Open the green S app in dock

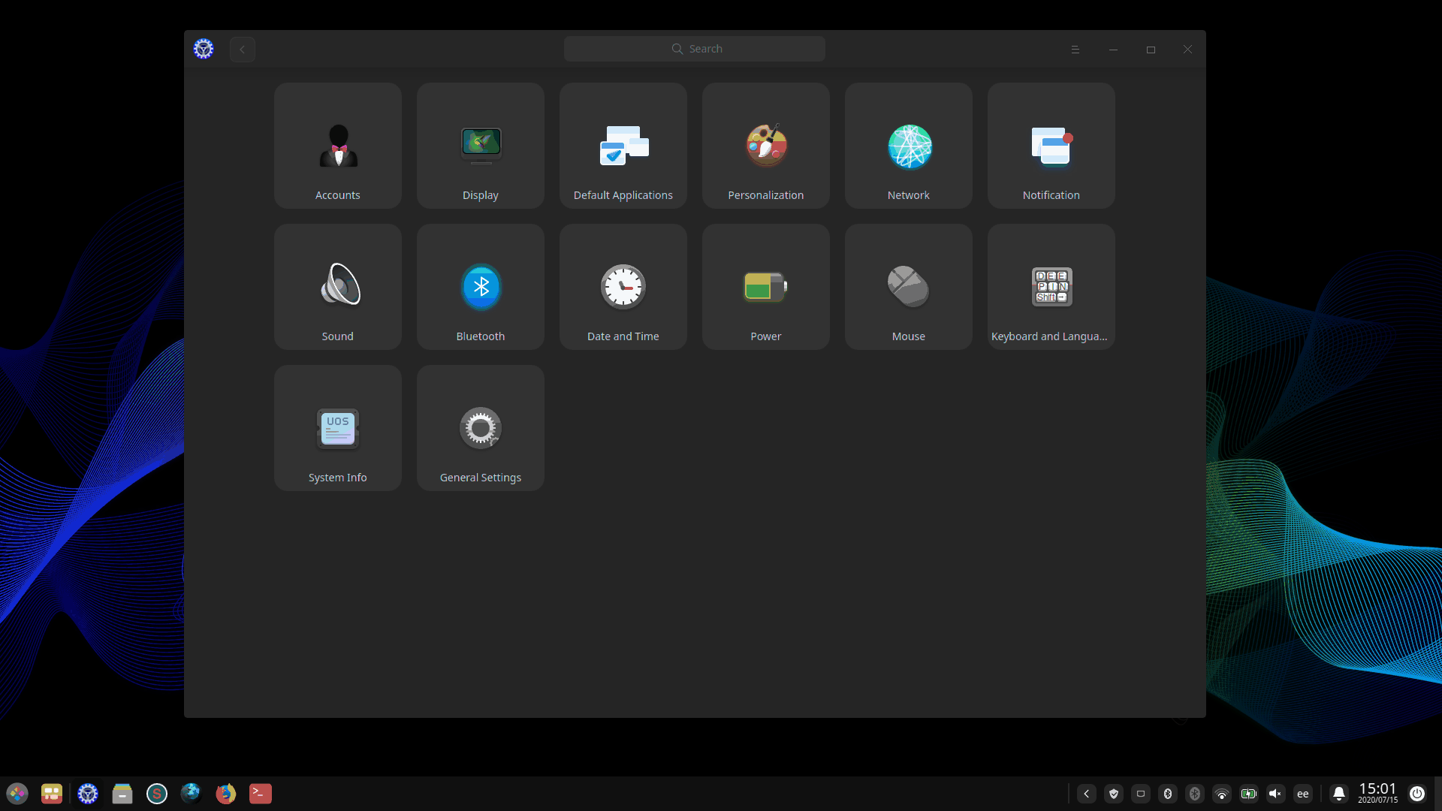coord(157,794)
